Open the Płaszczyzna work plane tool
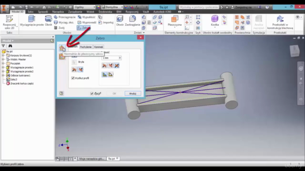The width and height of the screenshot is (305, 171). click(x=174, y=21)
